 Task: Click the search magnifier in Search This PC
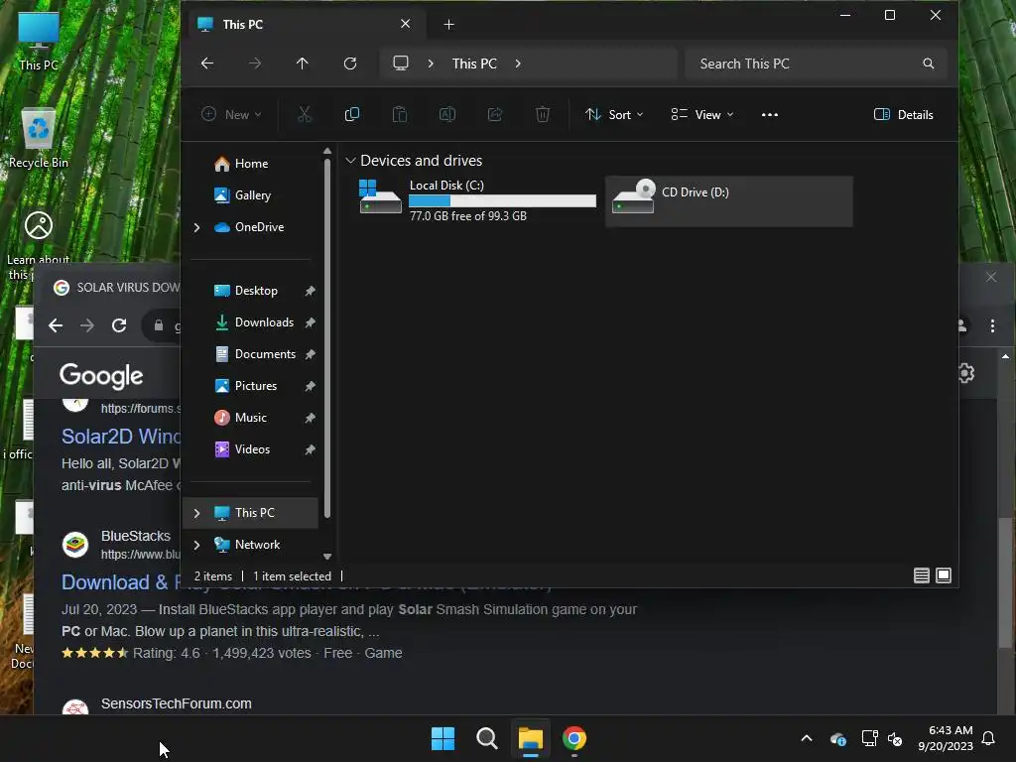tap(929, 63)
